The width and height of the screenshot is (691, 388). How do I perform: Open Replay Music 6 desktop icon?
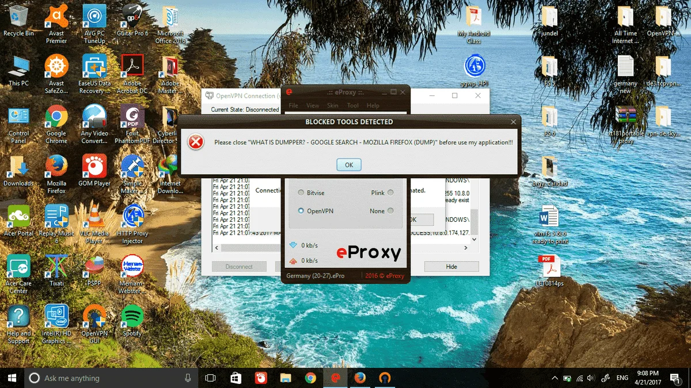56,224
